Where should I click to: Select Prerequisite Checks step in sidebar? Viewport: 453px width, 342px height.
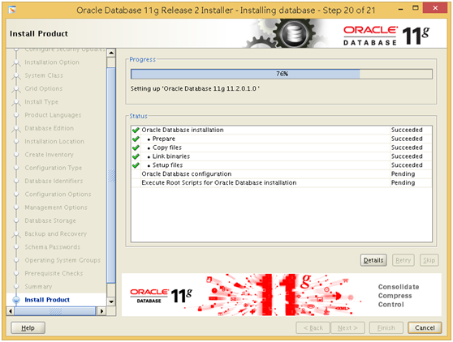point(54,273)
